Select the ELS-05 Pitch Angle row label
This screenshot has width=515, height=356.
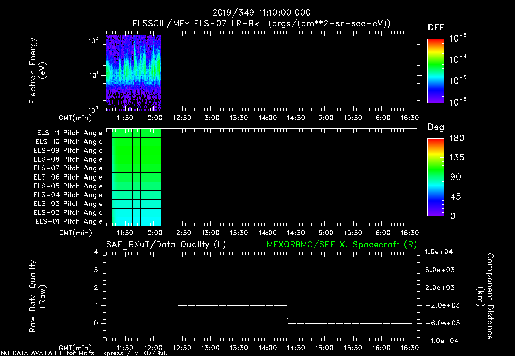68,186
